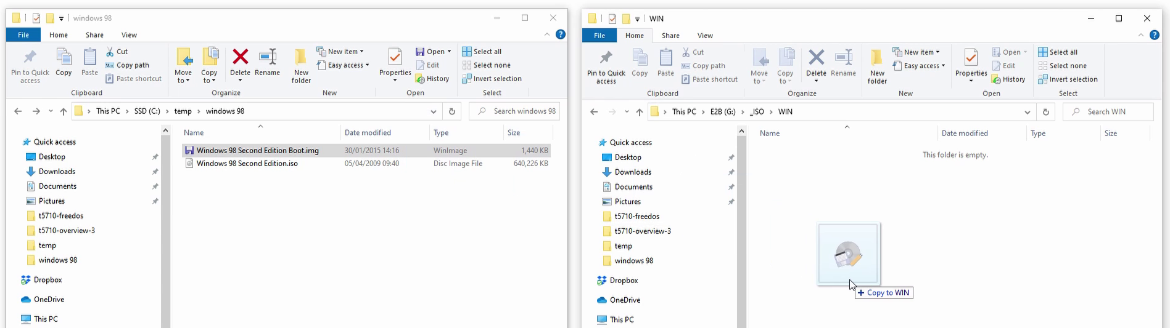Expand address bar history dropdown in left window

click(x=434, y=111)
